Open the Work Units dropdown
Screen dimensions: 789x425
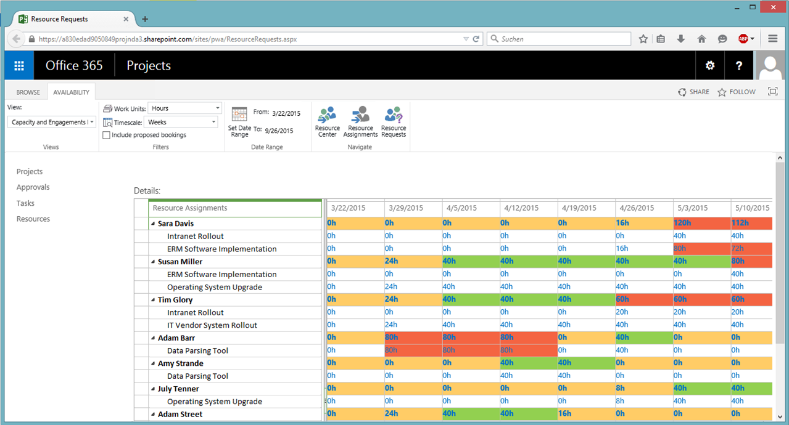pos(184,108)
